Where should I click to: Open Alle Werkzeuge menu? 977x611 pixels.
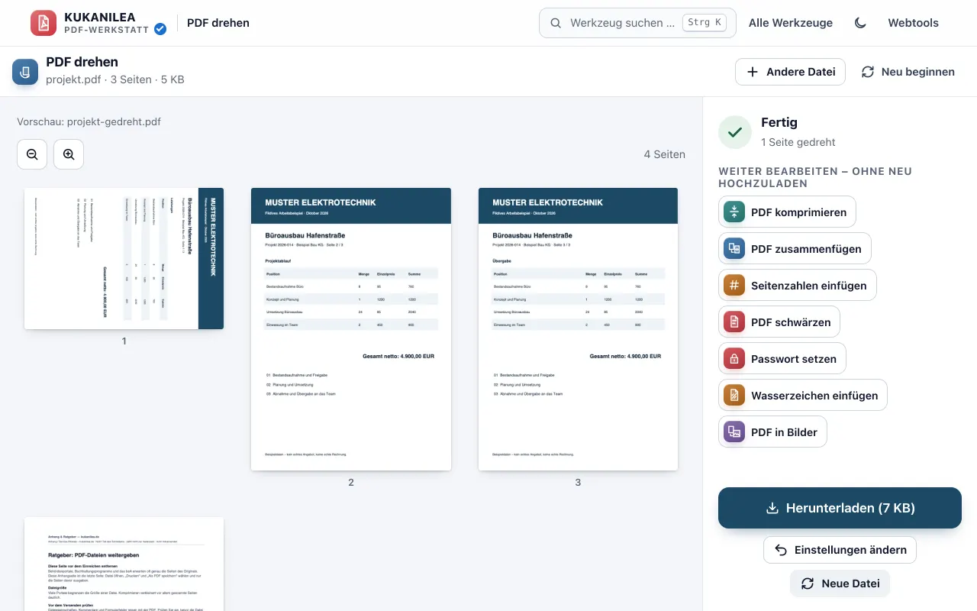pos(790,23)
